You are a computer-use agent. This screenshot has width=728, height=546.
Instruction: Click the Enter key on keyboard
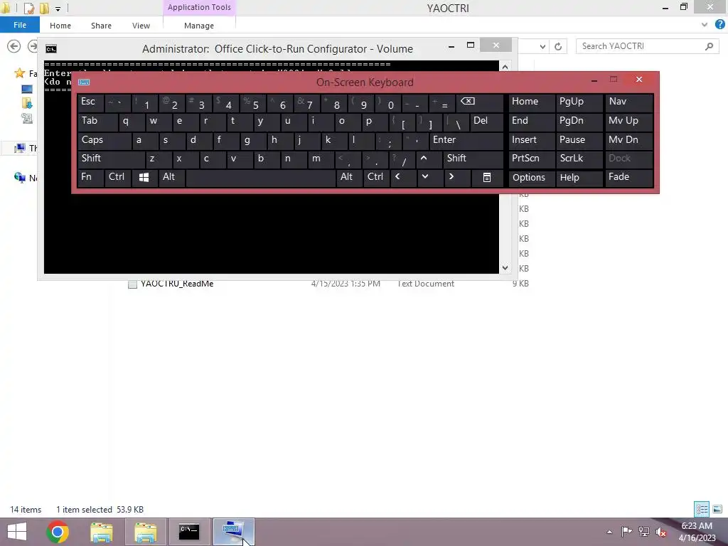466,140
